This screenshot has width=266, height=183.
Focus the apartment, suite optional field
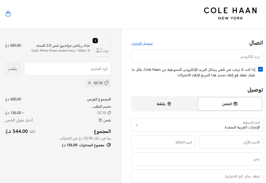[x=197, y=176]
